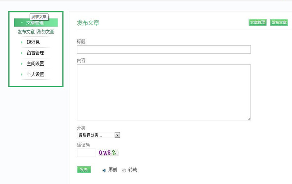
Task: Select the 原创 radio button
Action: pyautogui.click(x=104, y=170)
